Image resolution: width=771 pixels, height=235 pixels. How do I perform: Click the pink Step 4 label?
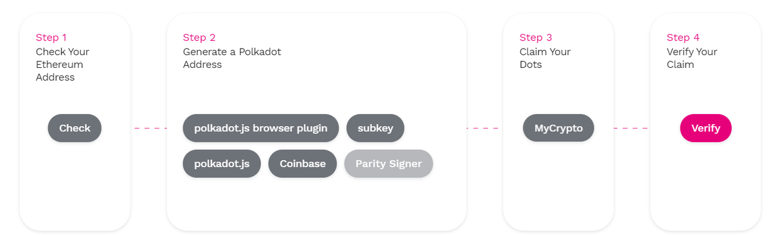point(683,38)
